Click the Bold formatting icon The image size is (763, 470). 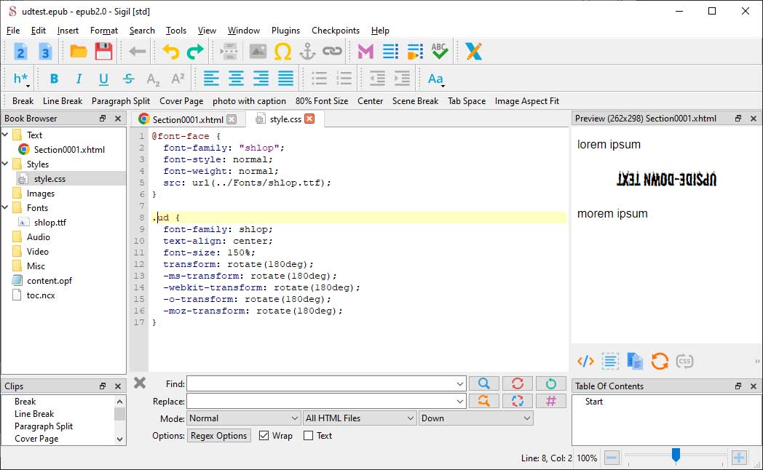click(54, 79)
